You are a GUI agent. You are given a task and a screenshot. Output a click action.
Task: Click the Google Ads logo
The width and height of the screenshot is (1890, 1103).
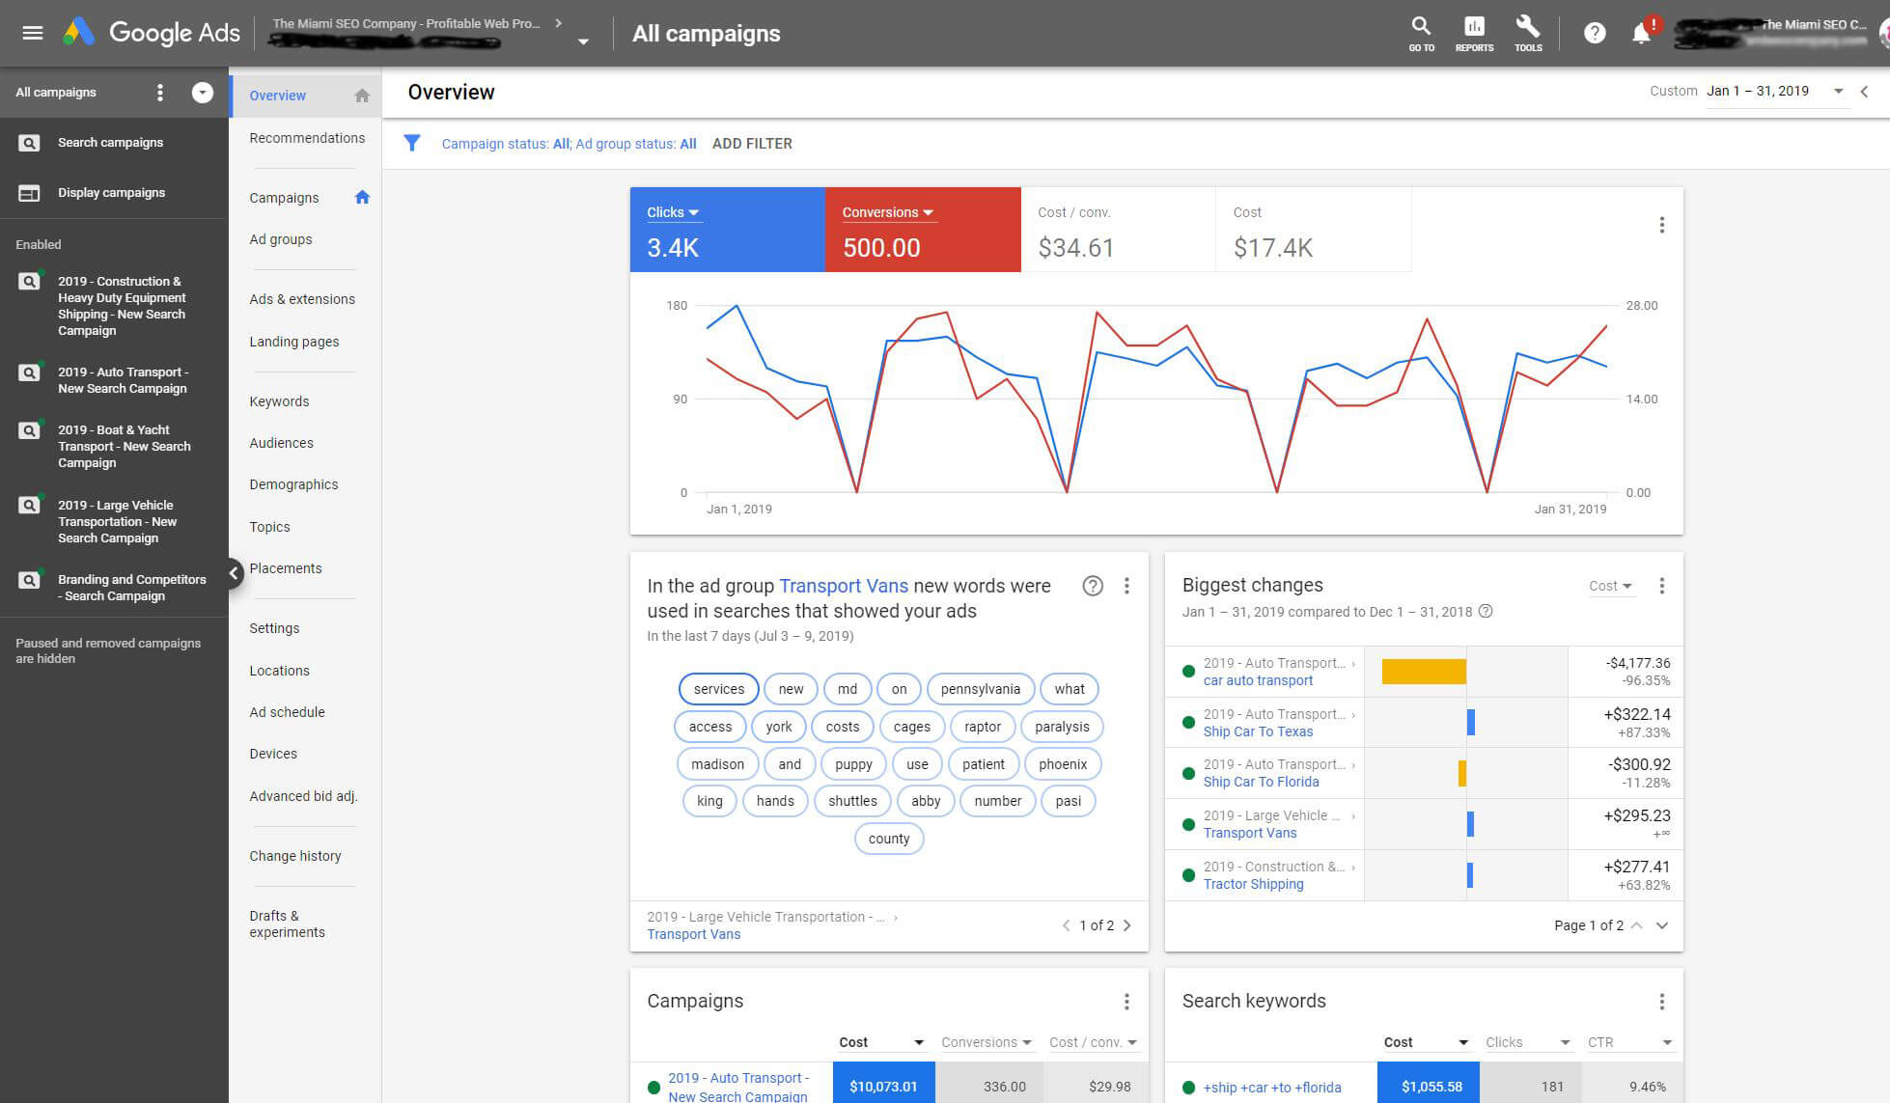click(x=152, y=33)
